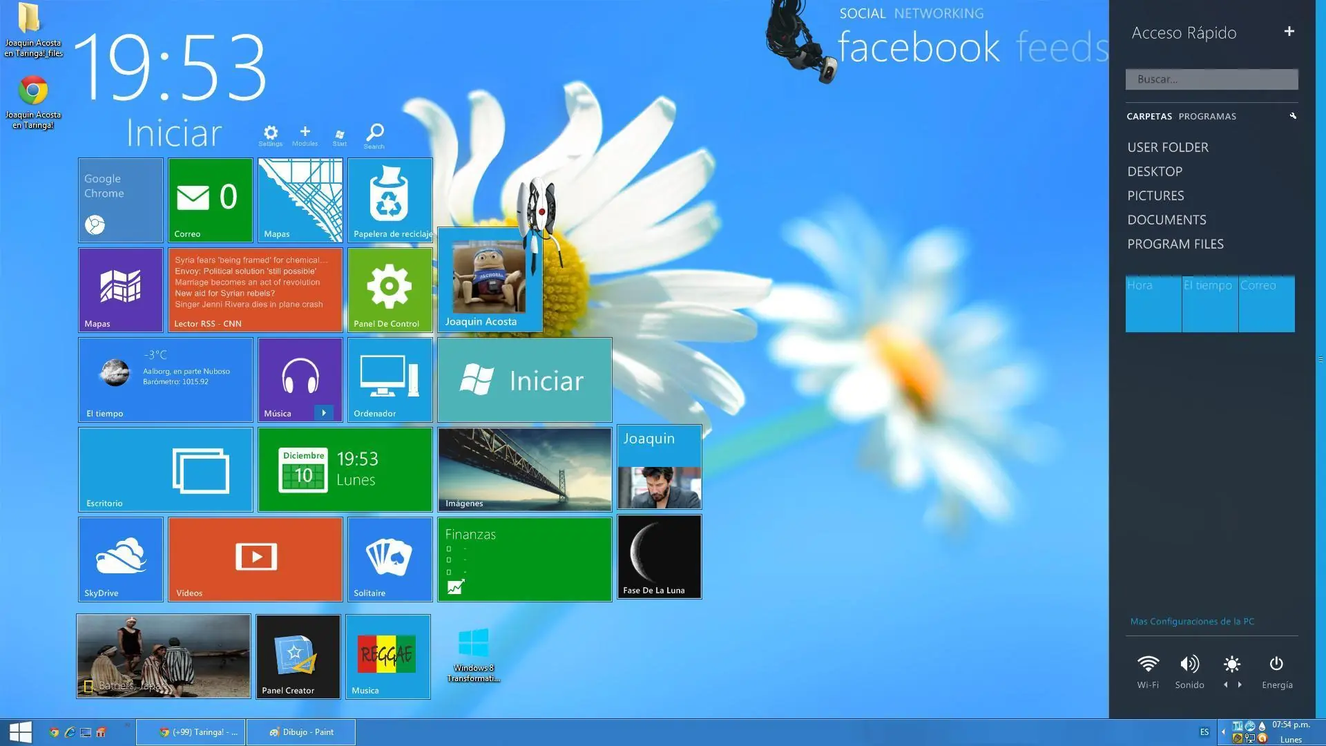Viewport: 1326px width, 746px height.
Task: Open the Papelera de reciclaje tile
Action: [390, 200]
